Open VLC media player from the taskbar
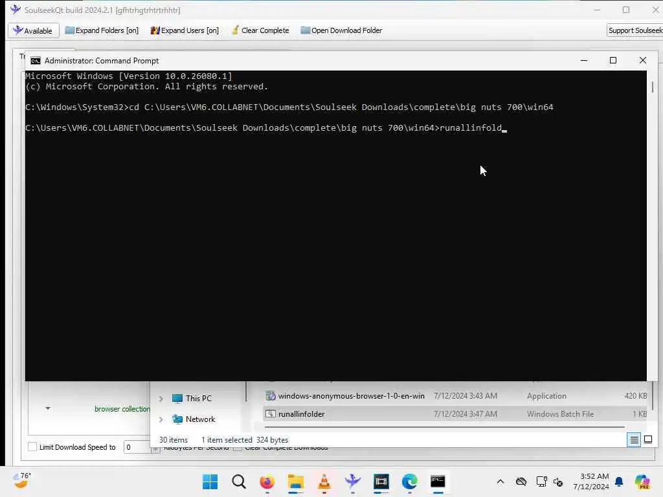This screenshot has height=497, width=663. 324,481
